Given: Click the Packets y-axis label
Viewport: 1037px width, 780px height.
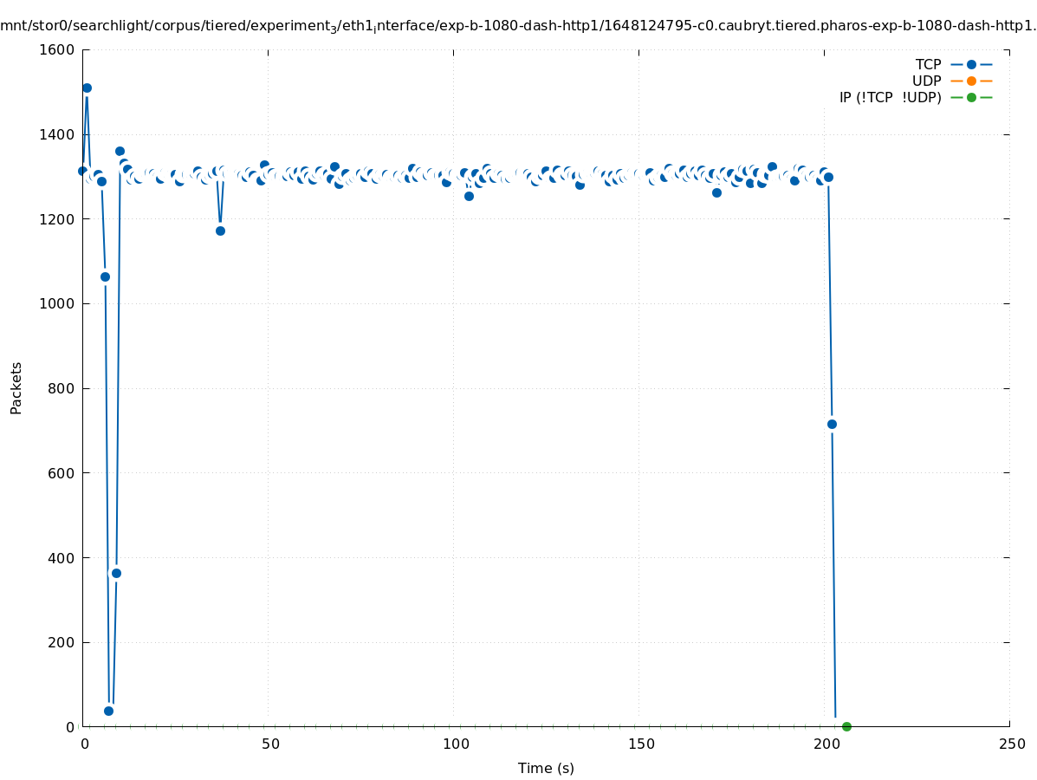Looking at the screenshot, I should point(16,388).
